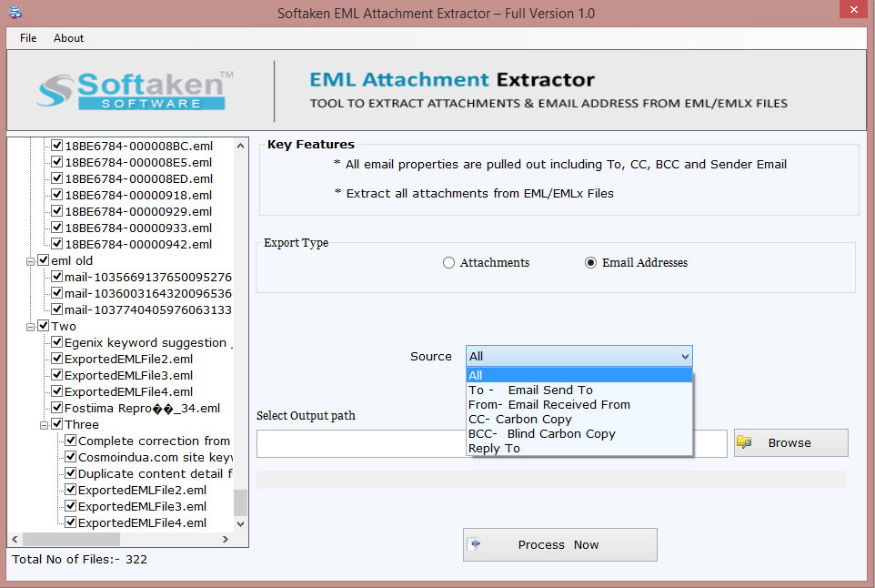Open the File menu
The height and width of the screenshot is (588, 875).
pos(28,38)
